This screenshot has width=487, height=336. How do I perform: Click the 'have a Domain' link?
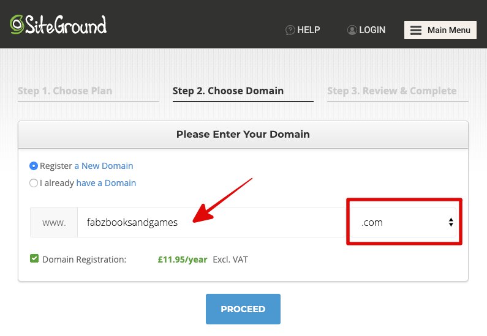(x=106, y=183)
